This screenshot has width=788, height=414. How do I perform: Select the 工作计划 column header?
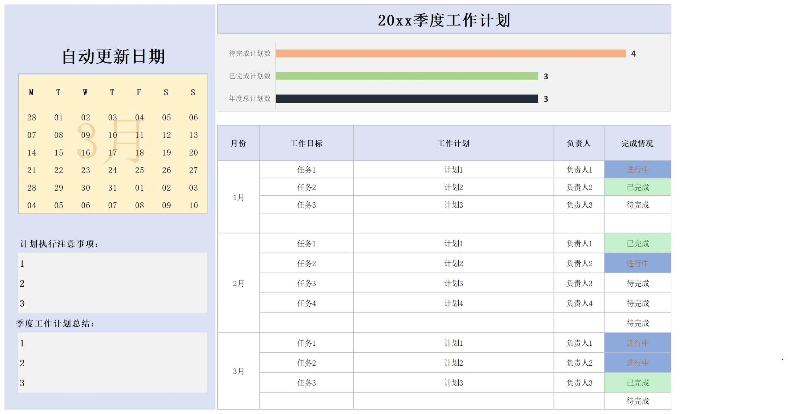453,143
